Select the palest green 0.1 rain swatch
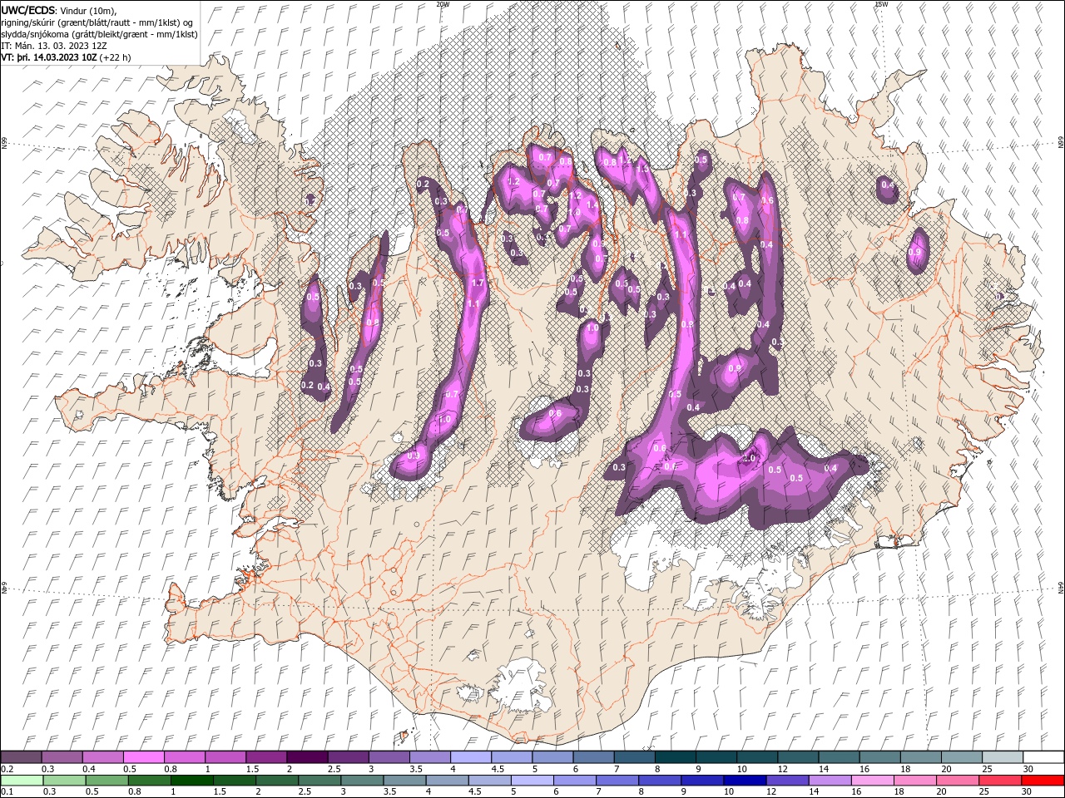Image resolution: width=1065 pixels, height=798 pixels. (x=21, y=781)
